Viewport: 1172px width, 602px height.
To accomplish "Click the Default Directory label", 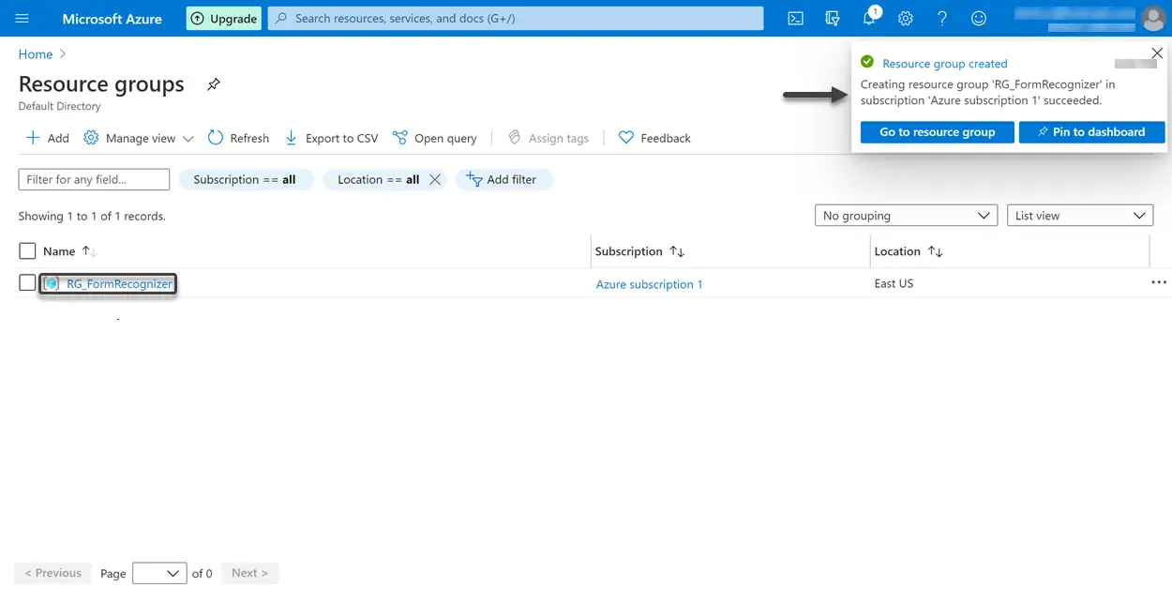I will coord(59,106).
